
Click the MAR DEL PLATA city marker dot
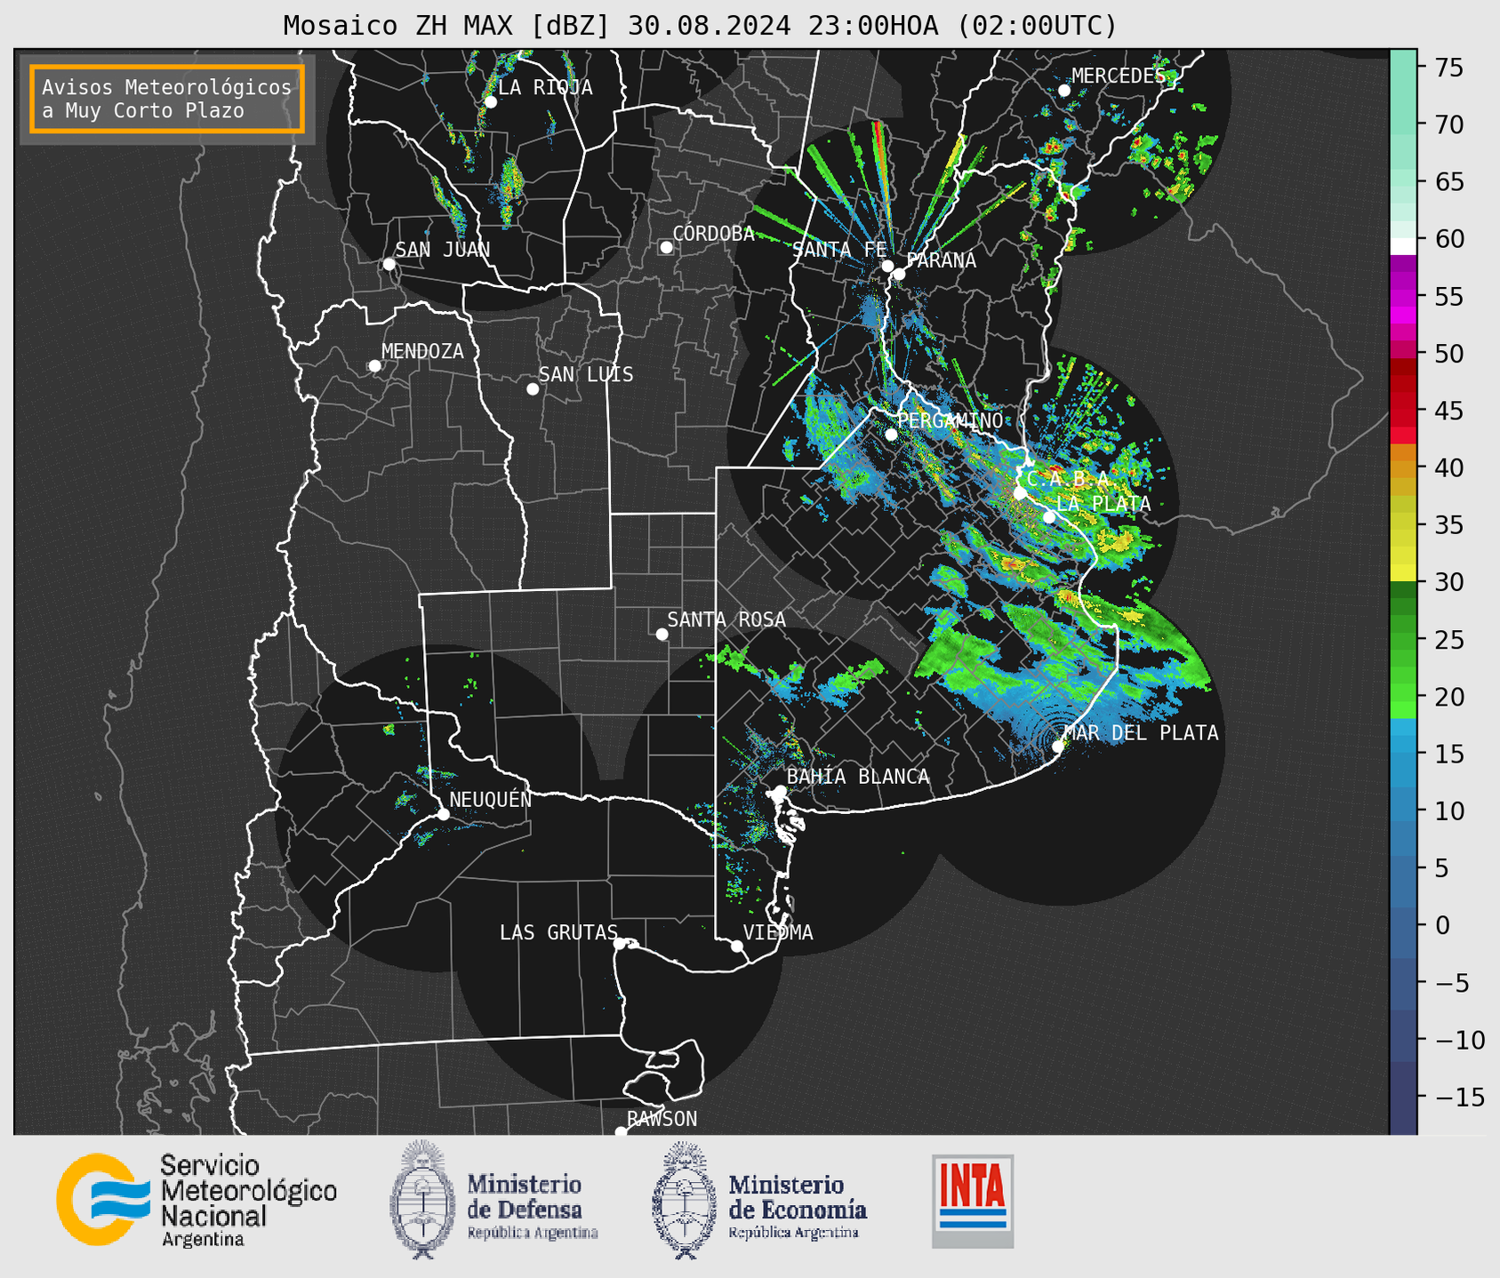(x=1058, y=747)
